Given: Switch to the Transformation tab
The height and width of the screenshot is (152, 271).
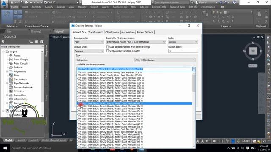Looking at the screenshot, I should pos(96,32).
